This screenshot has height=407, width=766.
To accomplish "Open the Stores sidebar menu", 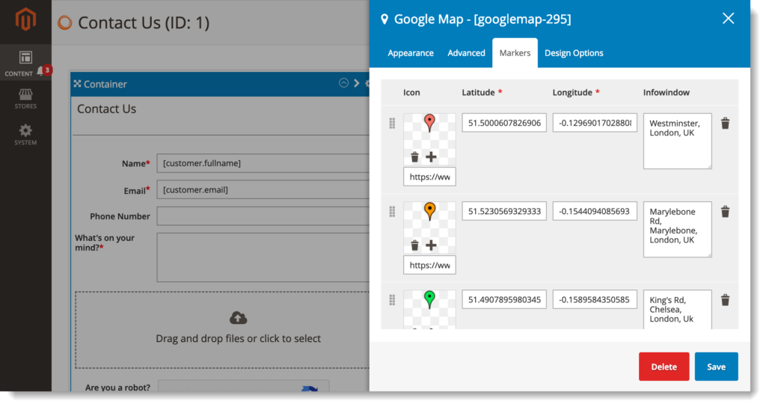I will (25, 99).
